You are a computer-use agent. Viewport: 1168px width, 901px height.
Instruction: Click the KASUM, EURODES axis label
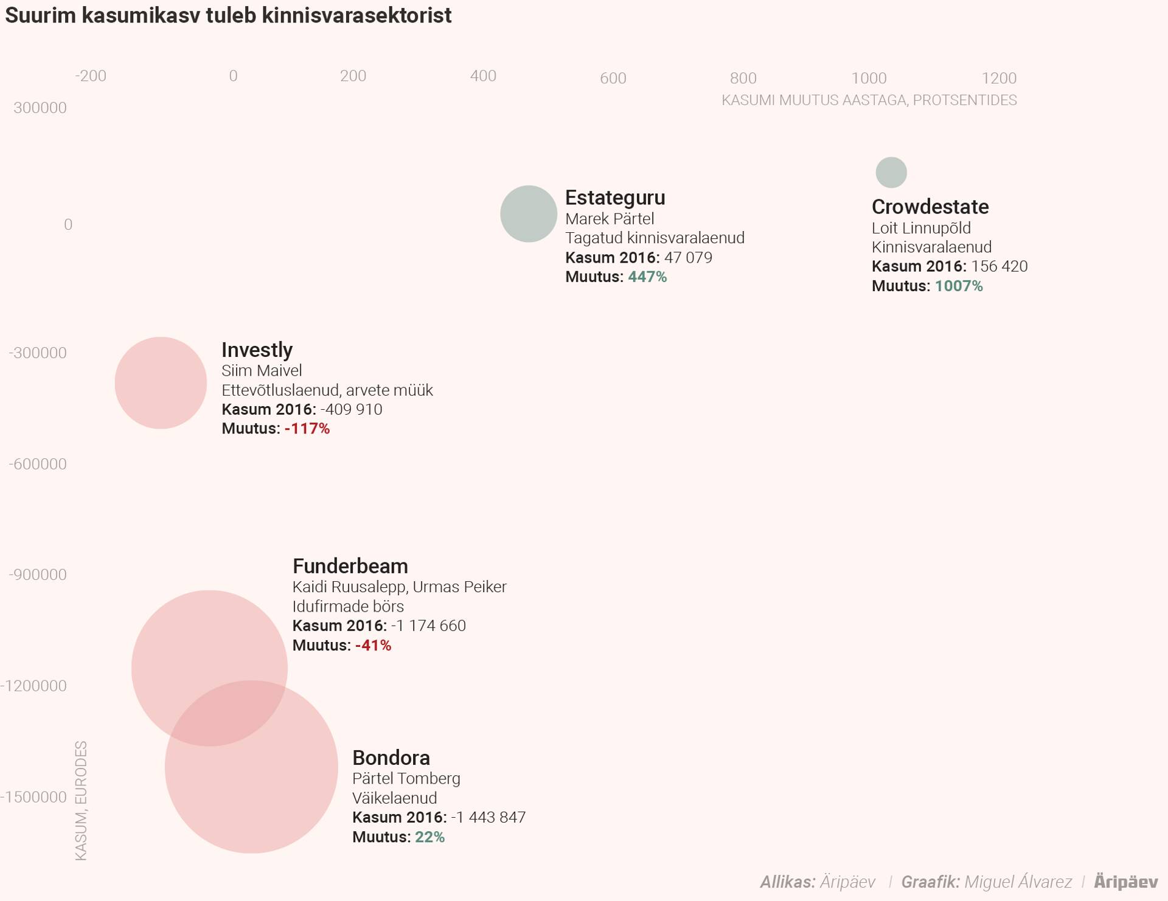pos(81,800)
